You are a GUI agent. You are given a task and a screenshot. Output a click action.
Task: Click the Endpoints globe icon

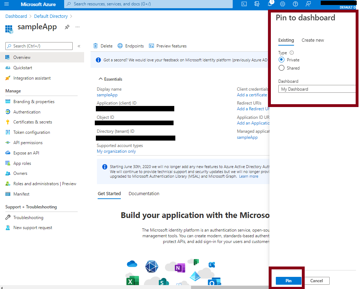pos(120,46)
